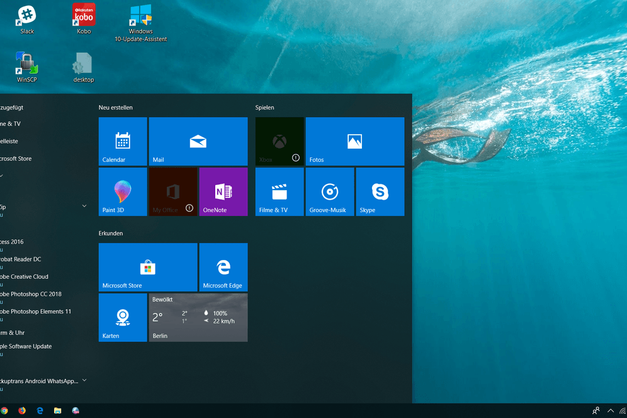627x418 pixels.
Task: Click the globe app taskbar icon
Action: (76, 411)
